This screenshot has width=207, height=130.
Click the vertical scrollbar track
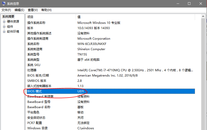point(203,74)
